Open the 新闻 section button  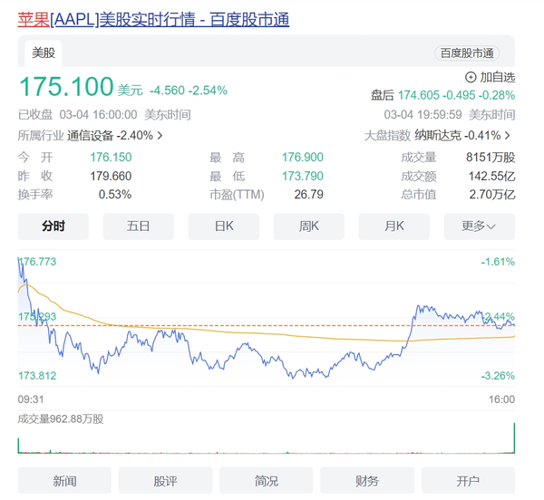pyautogui.click(x=64, y=480)
